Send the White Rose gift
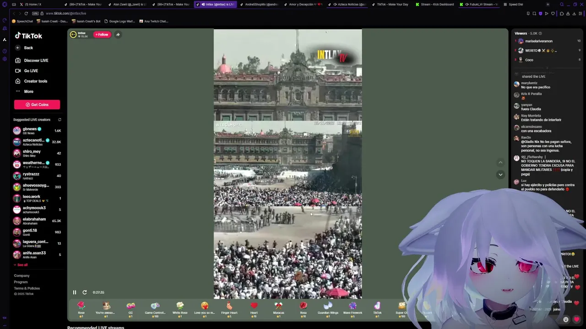The image size is (586, 329). (180, 309)
